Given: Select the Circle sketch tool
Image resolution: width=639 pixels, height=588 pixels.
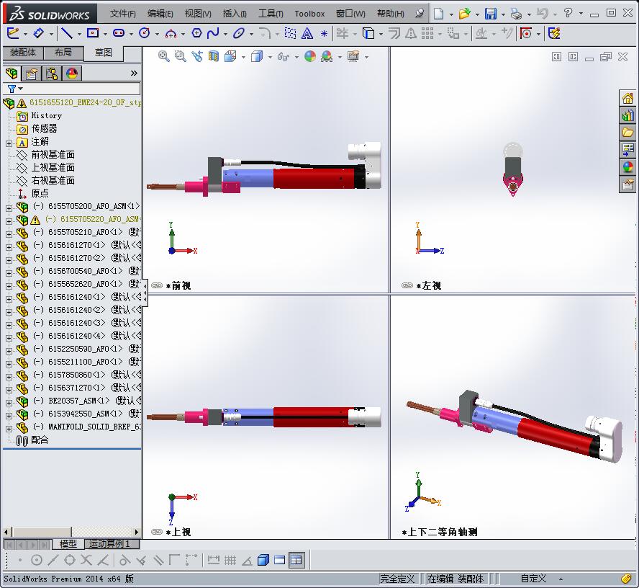Looking at the screenshot, I should click(x=144, y=33).
